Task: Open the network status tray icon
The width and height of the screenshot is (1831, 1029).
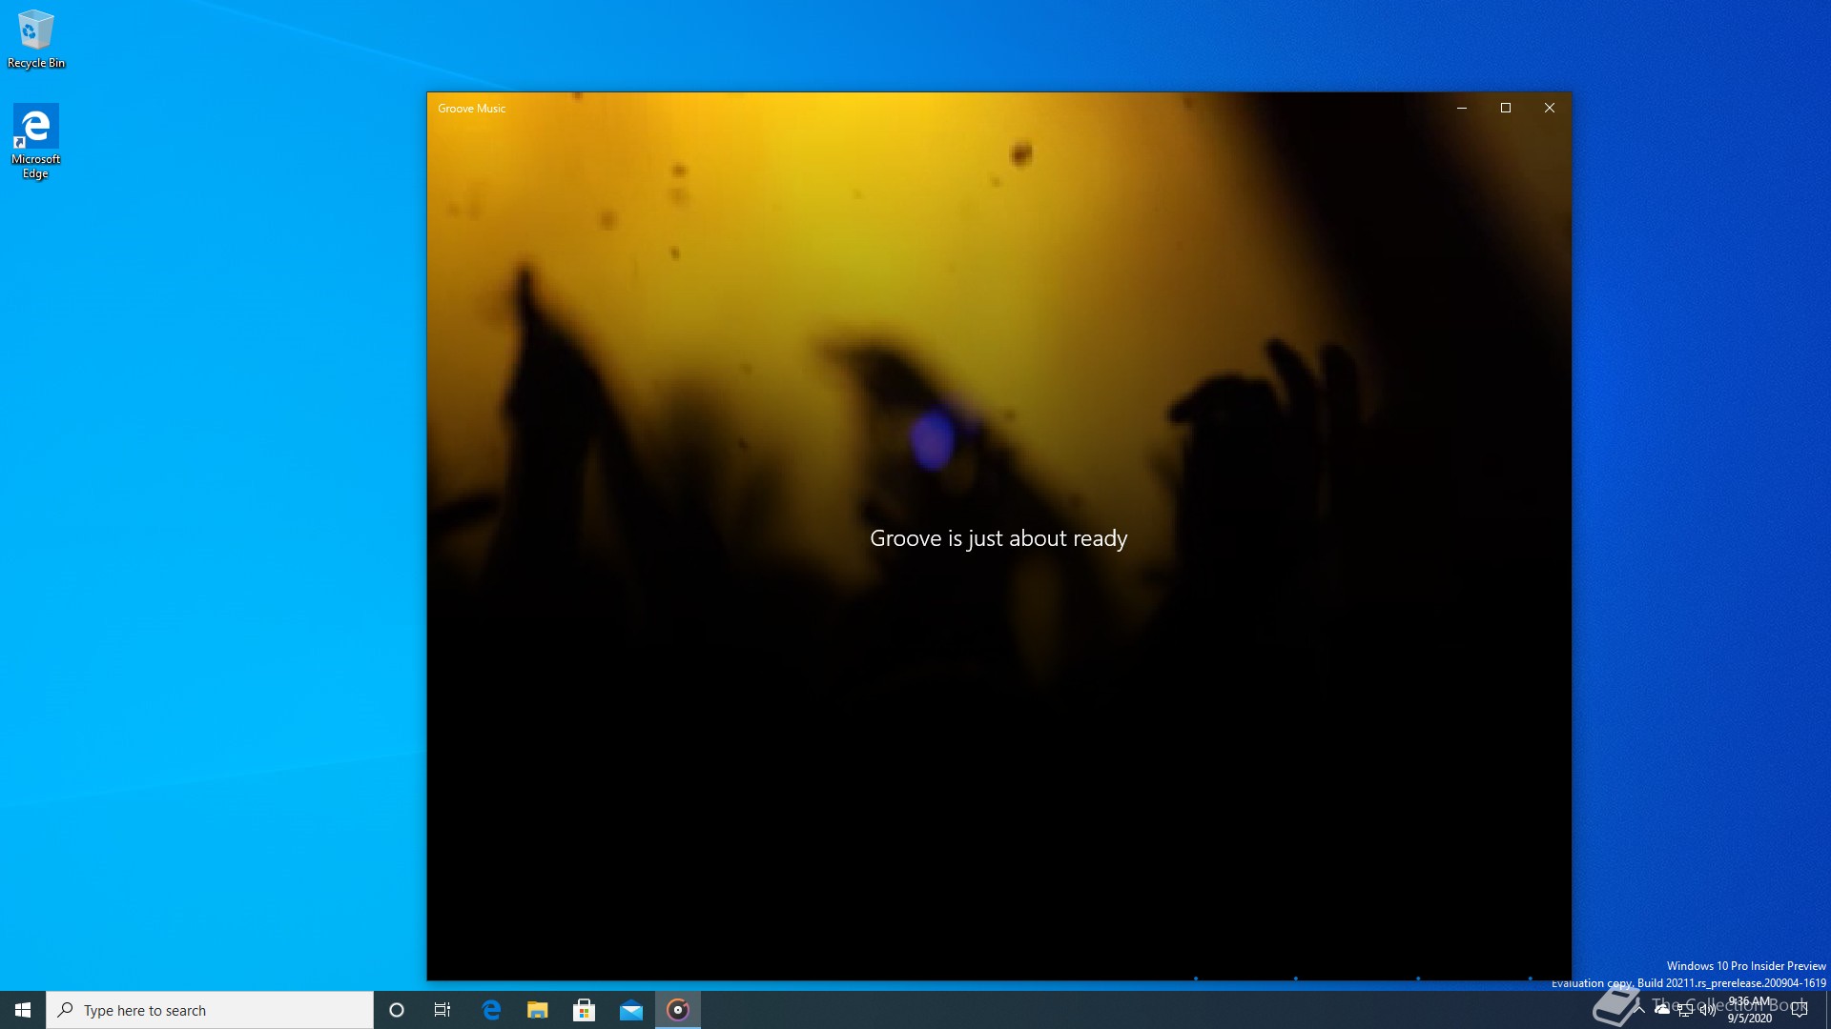Action: (x=1685, y=1010)
